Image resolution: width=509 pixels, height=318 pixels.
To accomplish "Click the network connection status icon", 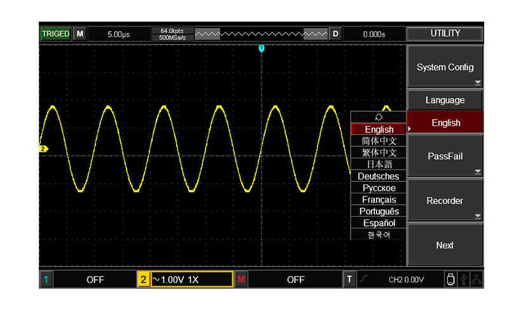I will point(475,279).
